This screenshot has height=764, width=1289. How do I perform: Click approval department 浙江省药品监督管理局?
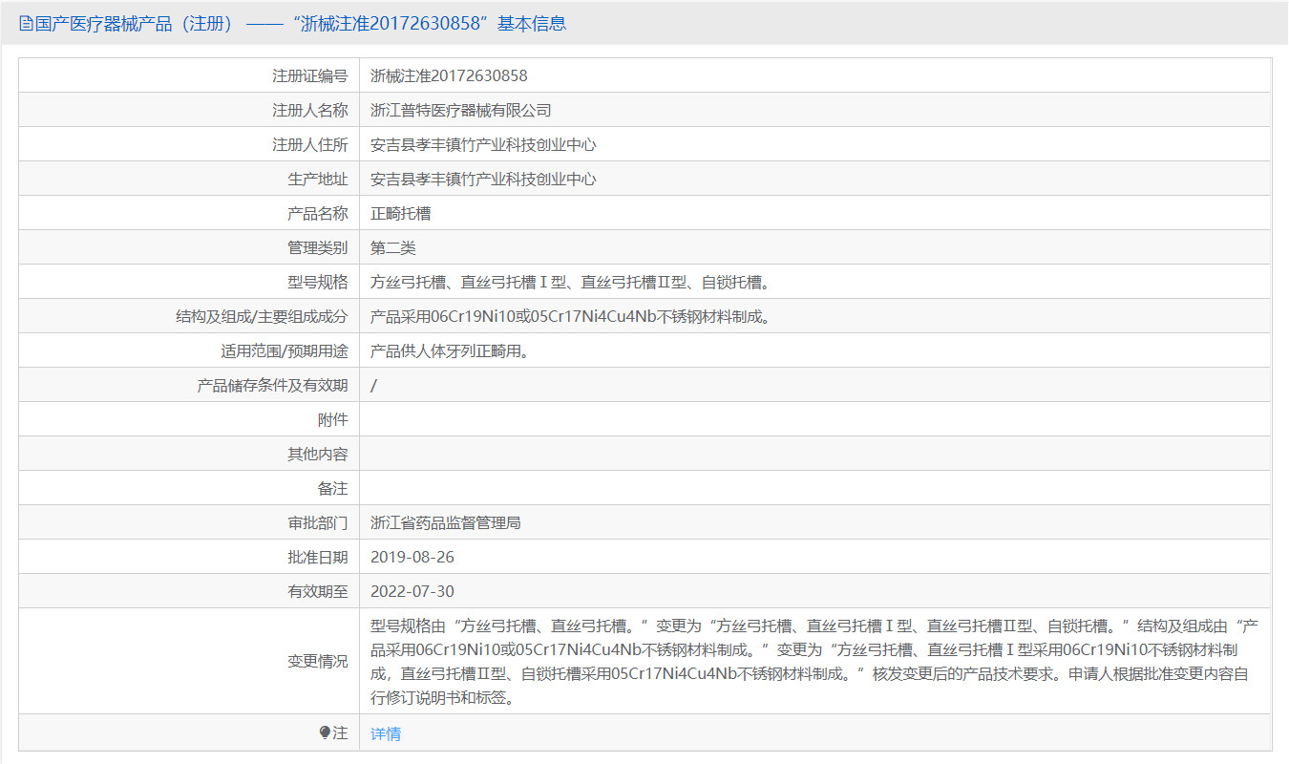point(446,522)
